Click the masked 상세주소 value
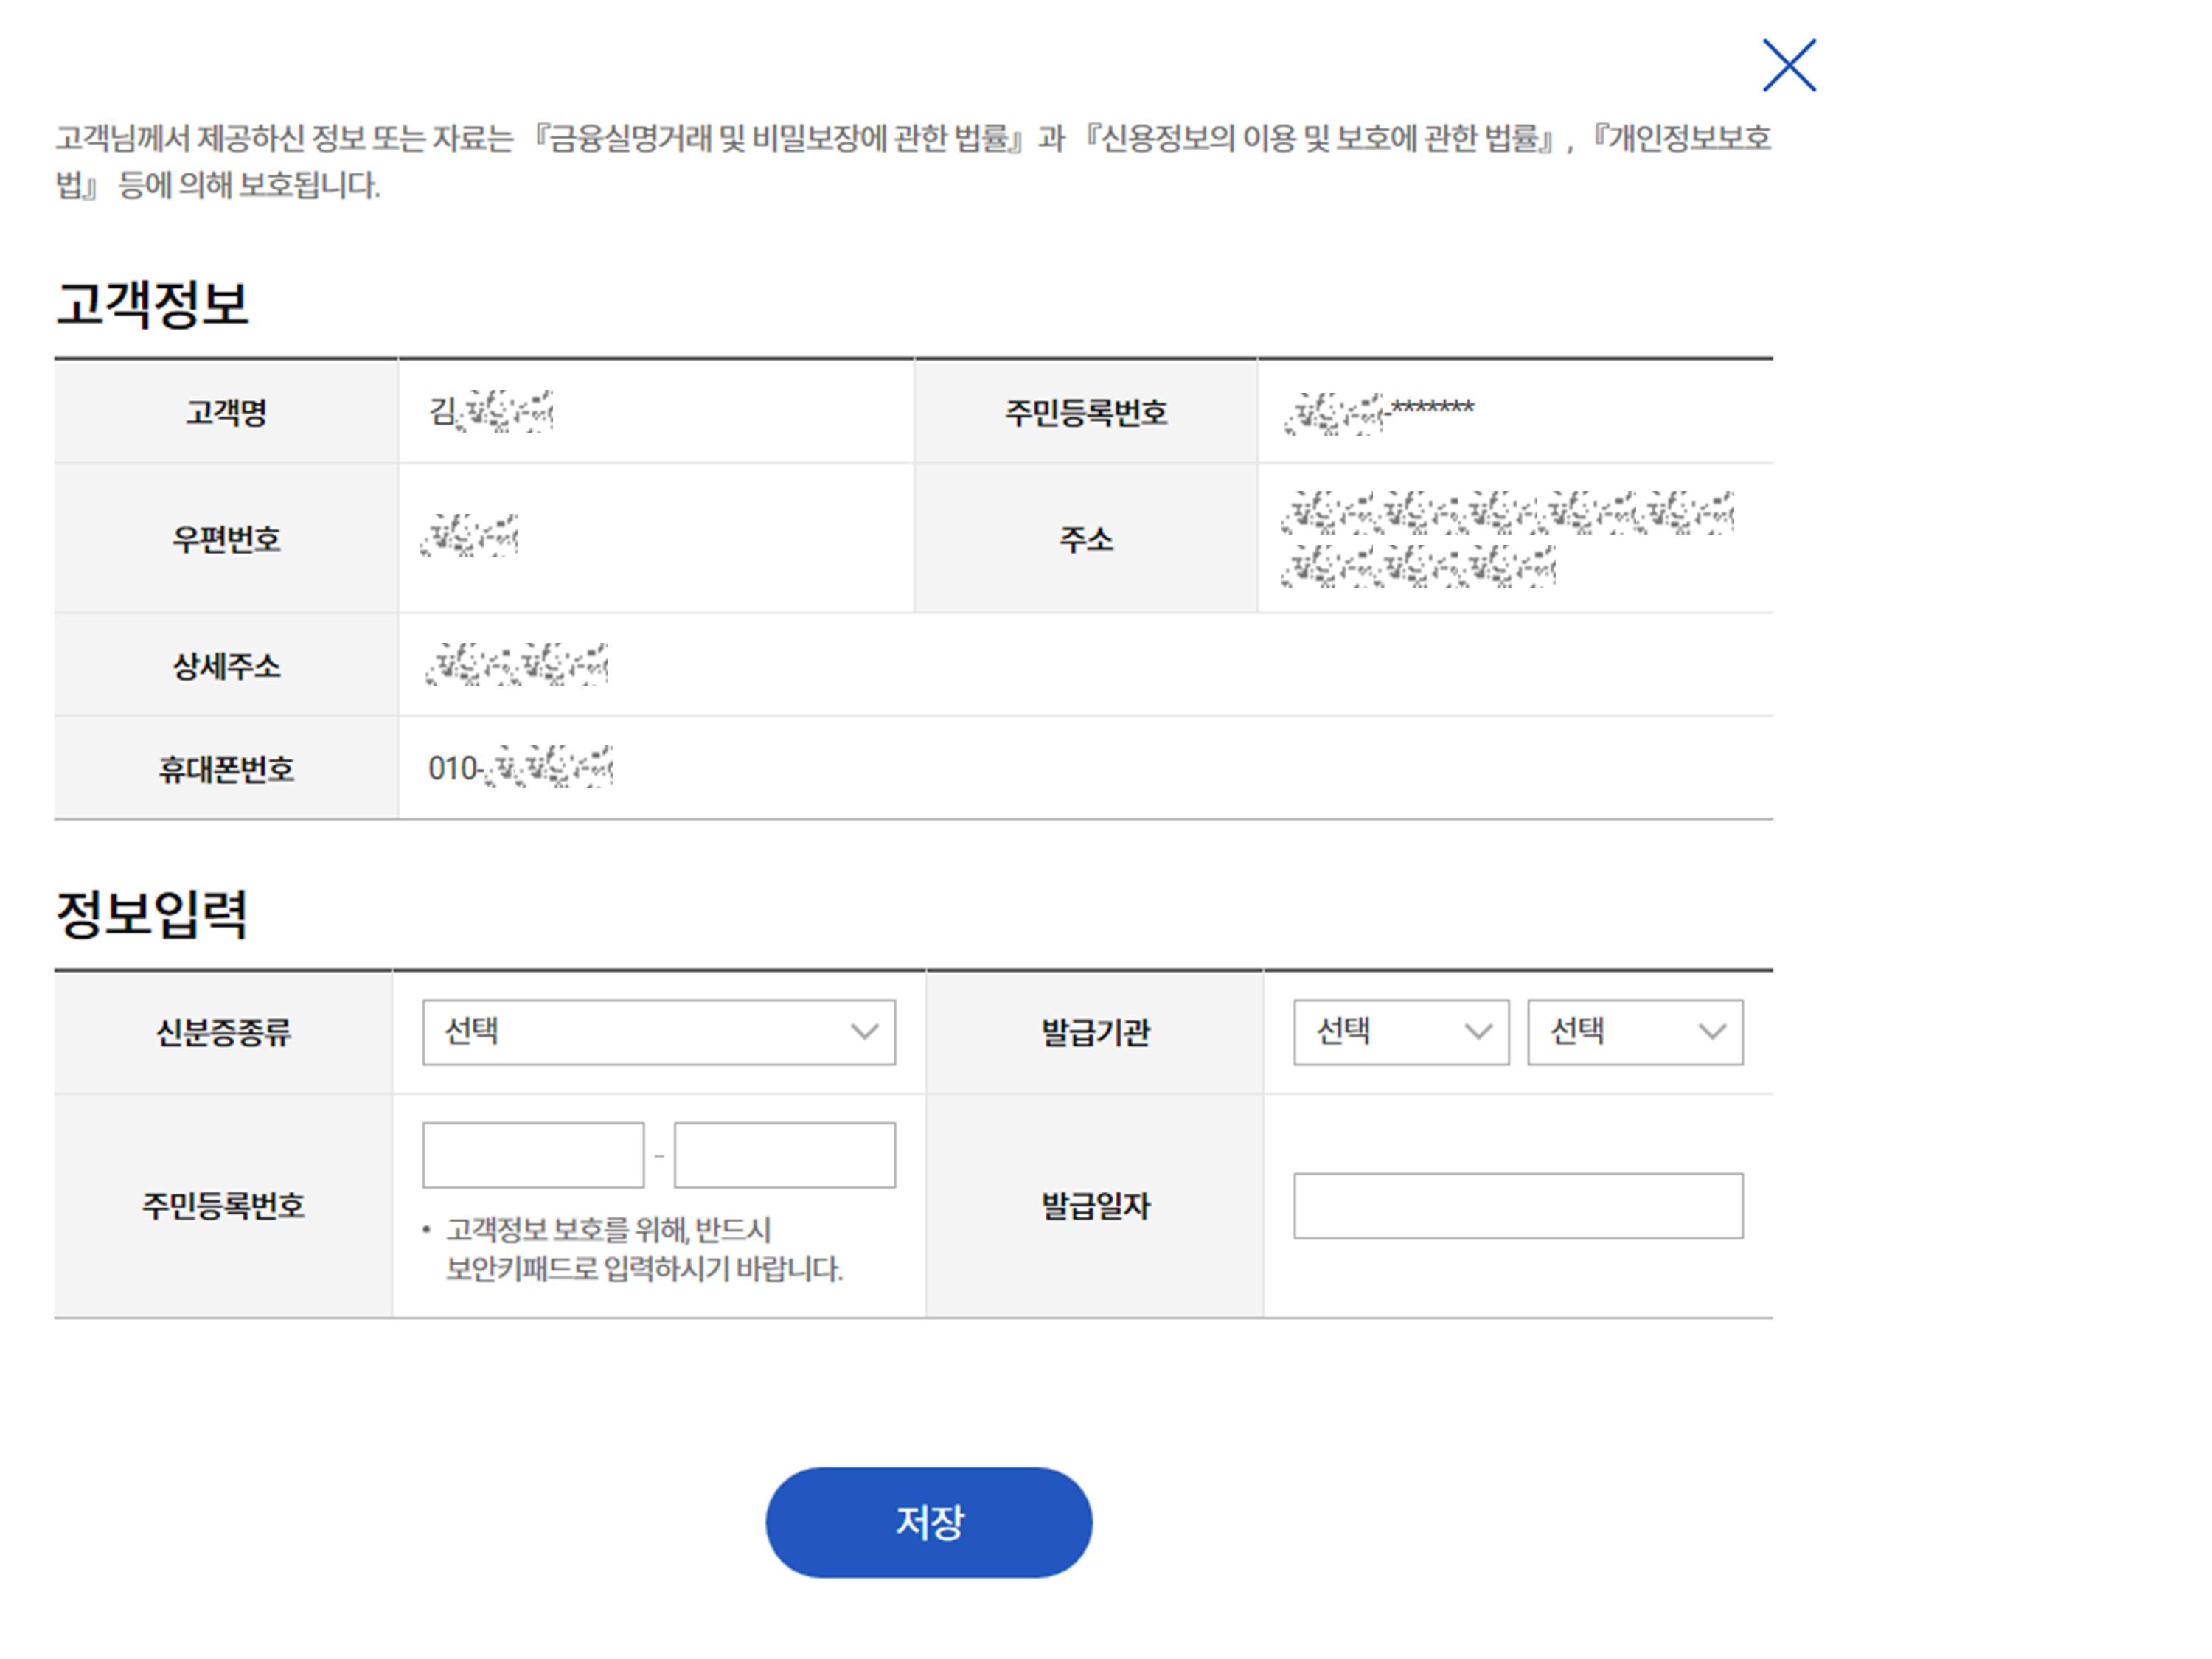The height and width of the screenshot is (1659, 2212). tap(516, 665)
